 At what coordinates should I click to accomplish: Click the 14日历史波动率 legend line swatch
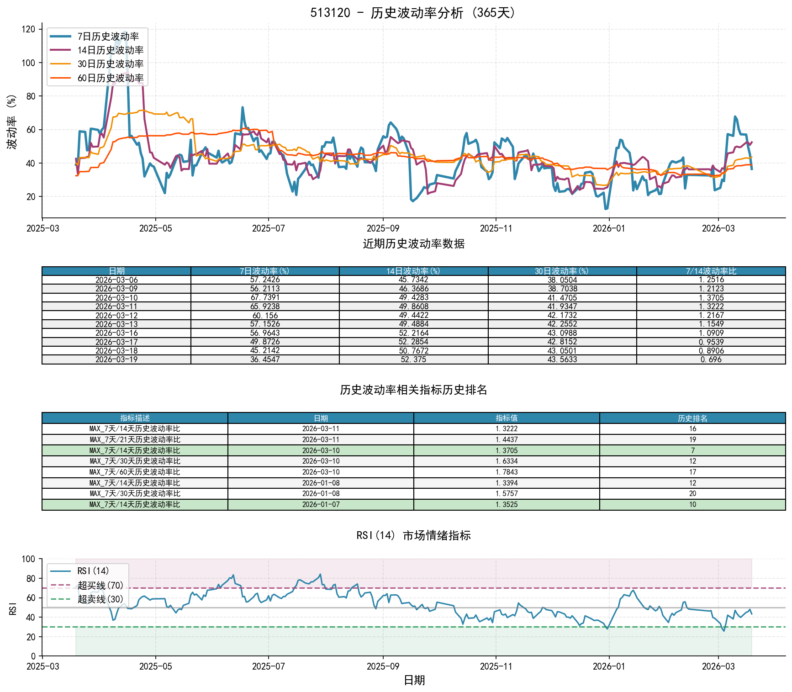61,50
